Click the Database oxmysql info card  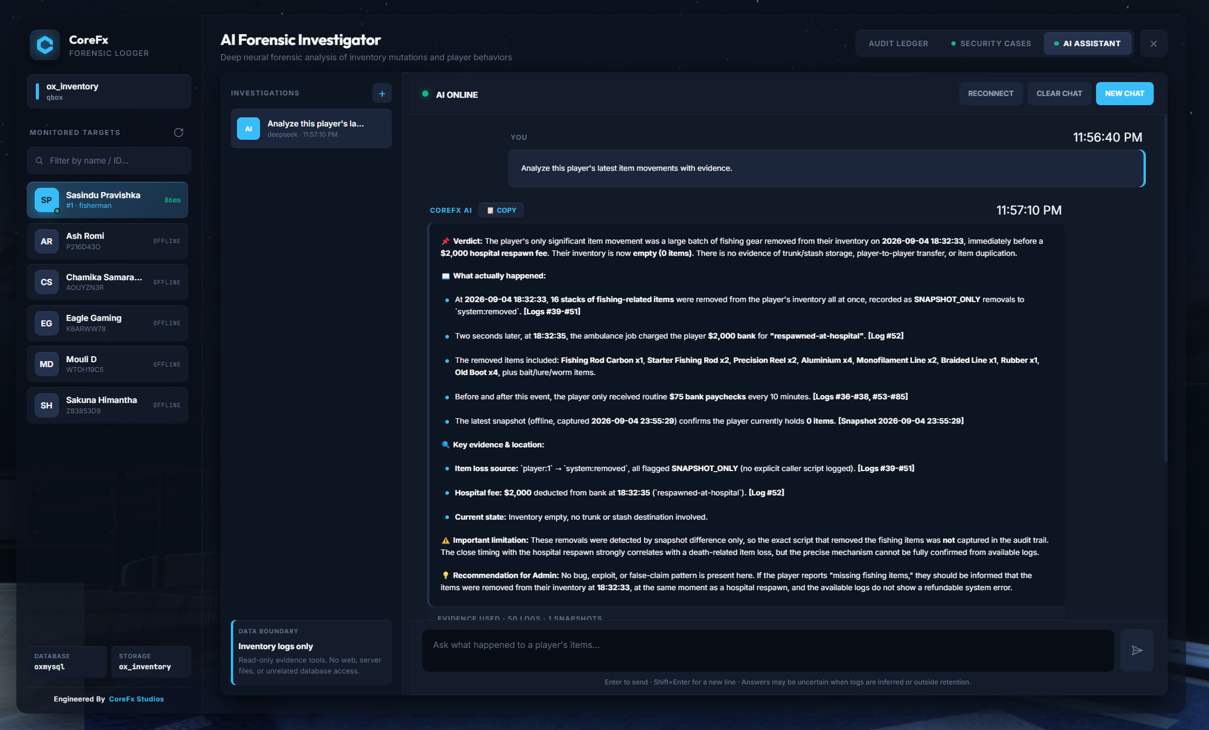(x=67, y=661)
